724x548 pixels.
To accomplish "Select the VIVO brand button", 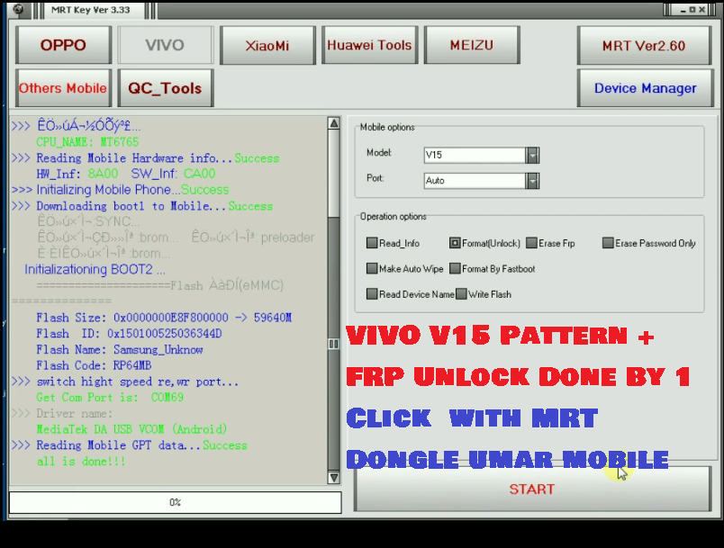I will (x=166, y=45).
